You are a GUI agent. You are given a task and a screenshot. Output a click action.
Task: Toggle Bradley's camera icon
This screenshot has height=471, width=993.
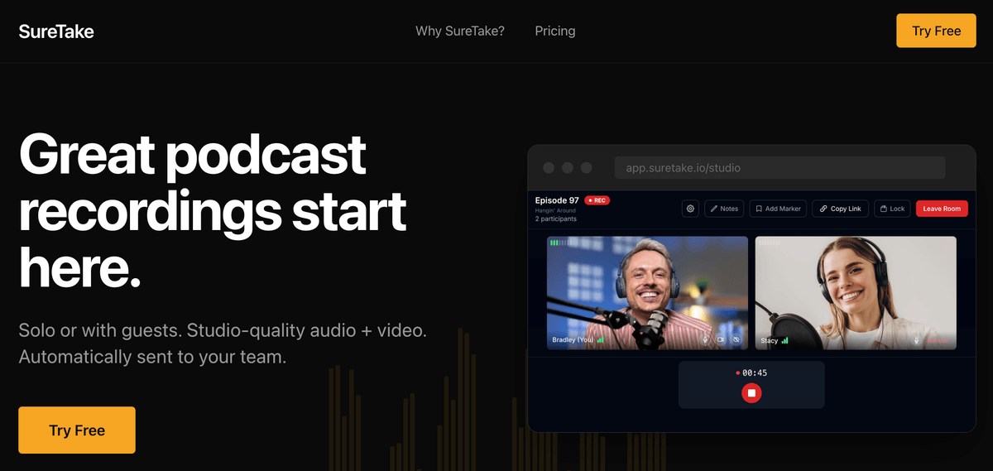721,340
